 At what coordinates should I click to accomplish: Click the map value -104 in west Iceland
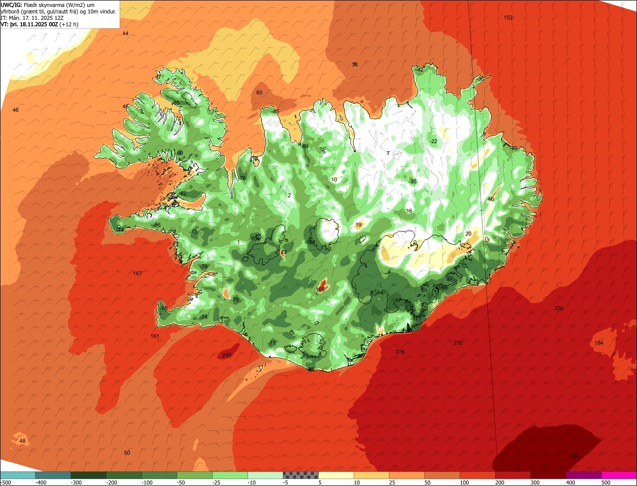click(x=255, y=239)
